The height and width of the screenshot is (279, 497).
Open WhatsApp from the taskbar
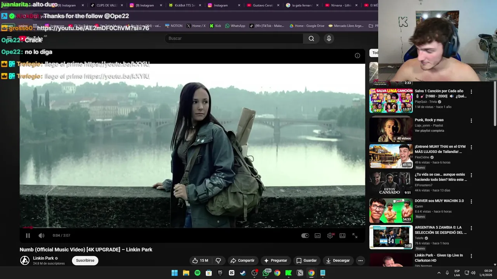[x=266, y=273]
